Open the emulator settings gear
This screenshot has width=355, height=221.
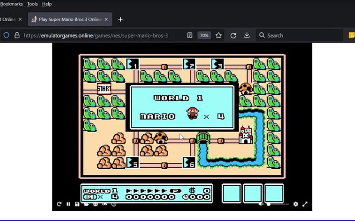296,204
